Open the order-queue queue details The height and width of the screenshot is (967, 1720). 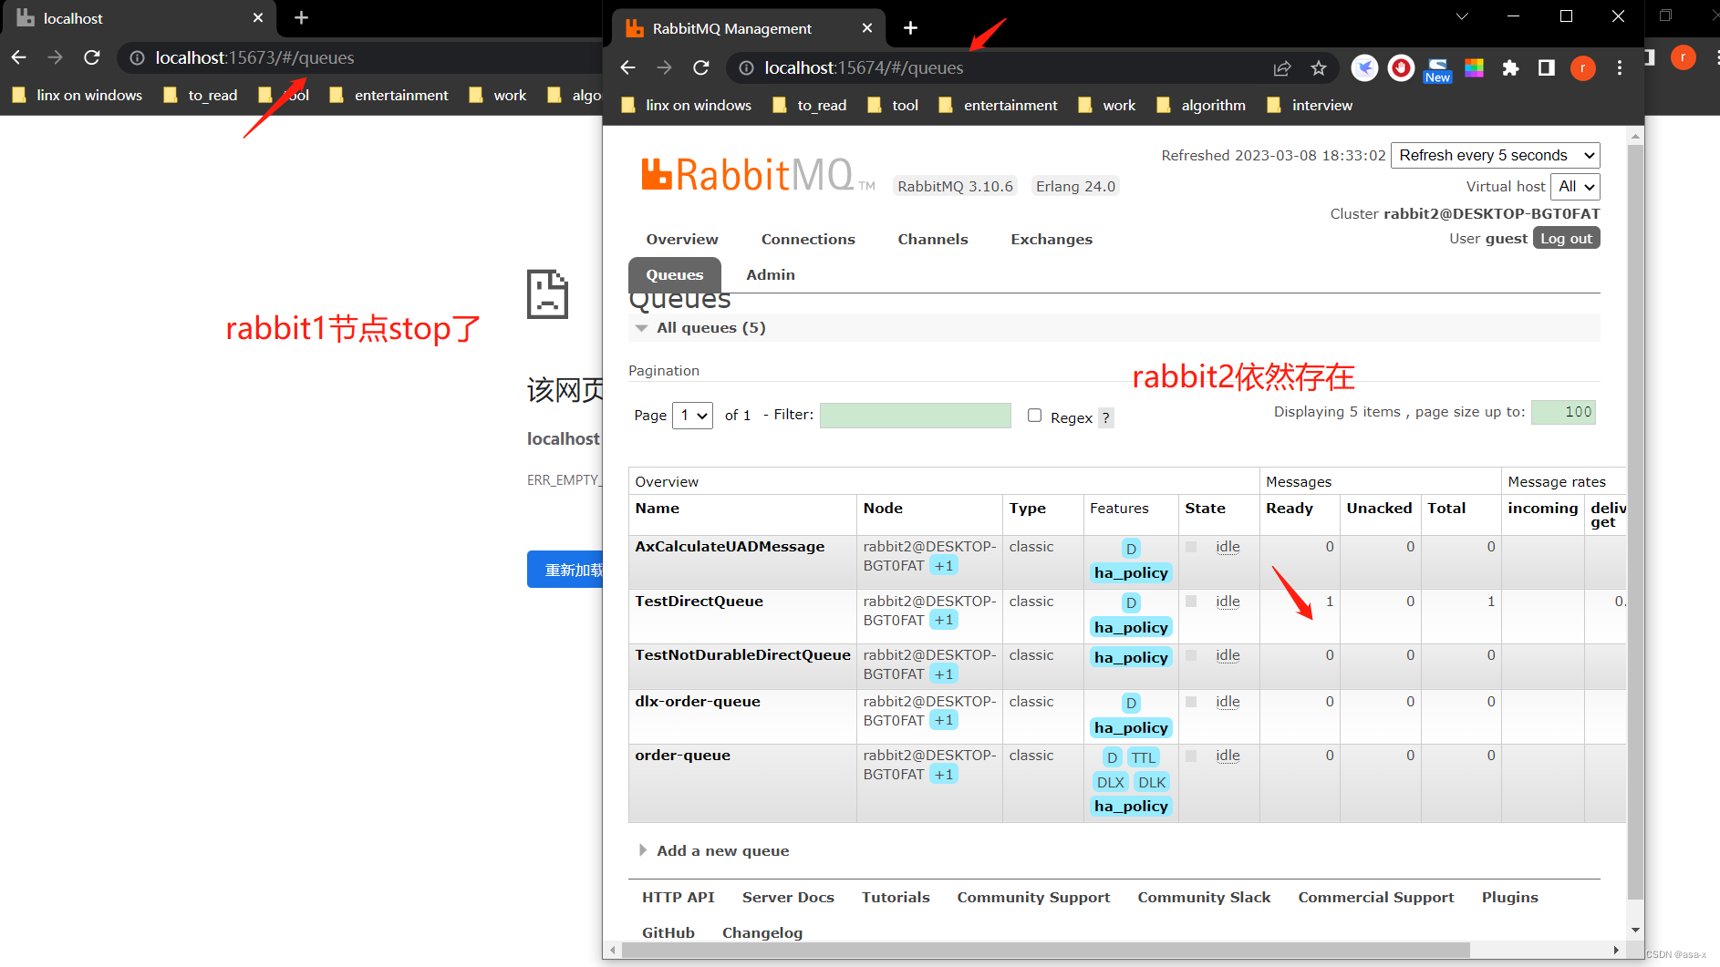[x=683, y=756]
